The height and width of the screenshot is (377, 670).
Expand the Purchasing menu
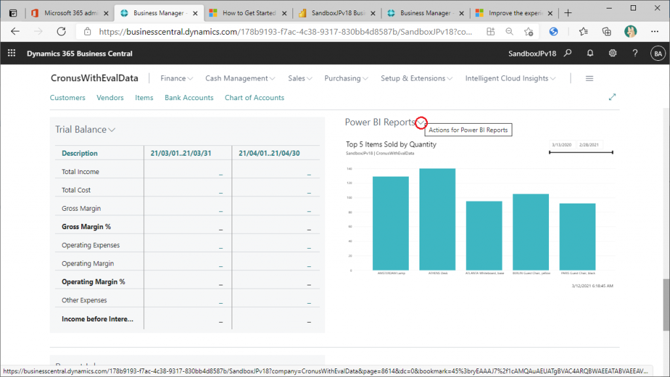(x=346, y=79)
